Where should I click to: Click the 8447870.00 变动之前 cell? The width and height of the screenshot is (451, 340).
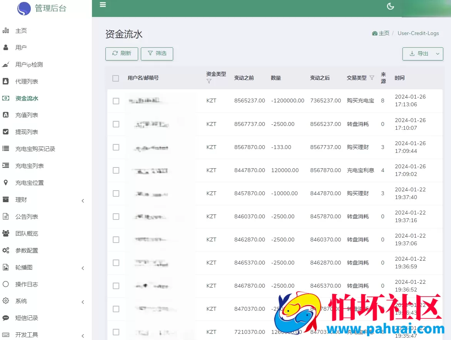(249, 170)
